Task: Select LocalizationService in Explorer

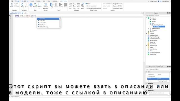Action: [x=155, y=52]
